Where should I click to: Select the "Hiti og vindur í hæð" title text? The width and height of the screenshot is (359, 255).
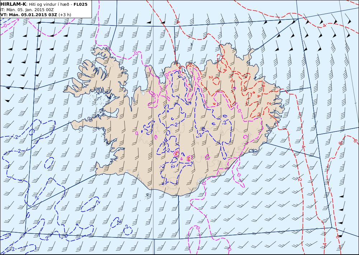click(x=50, y=4)
